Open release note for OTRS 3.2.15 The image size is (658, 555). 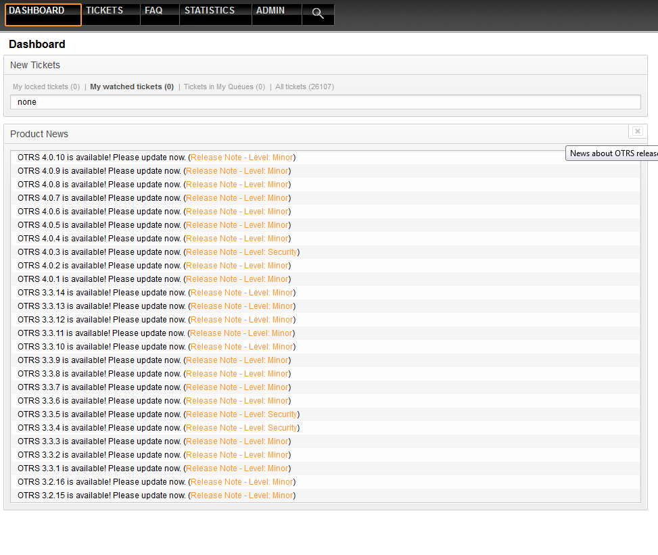point(241,496)
